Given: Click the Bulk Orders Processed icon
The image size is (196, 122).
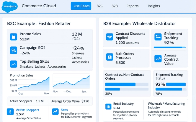Looking at the screenshot, I should click(x=109, y=56).
